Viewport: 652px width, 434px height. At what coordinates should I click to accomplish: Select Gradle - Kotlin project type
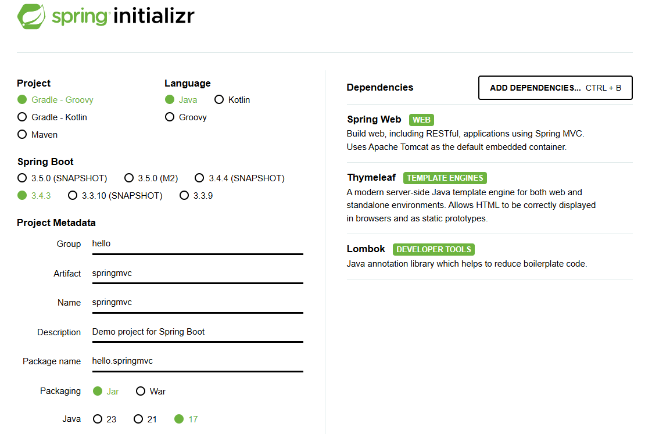click(52, 117)
